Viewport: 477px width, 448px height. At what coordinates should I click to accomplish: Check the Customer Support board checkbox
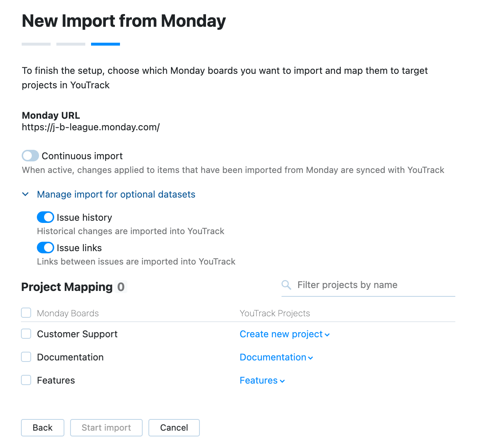[x=26, y=334]
